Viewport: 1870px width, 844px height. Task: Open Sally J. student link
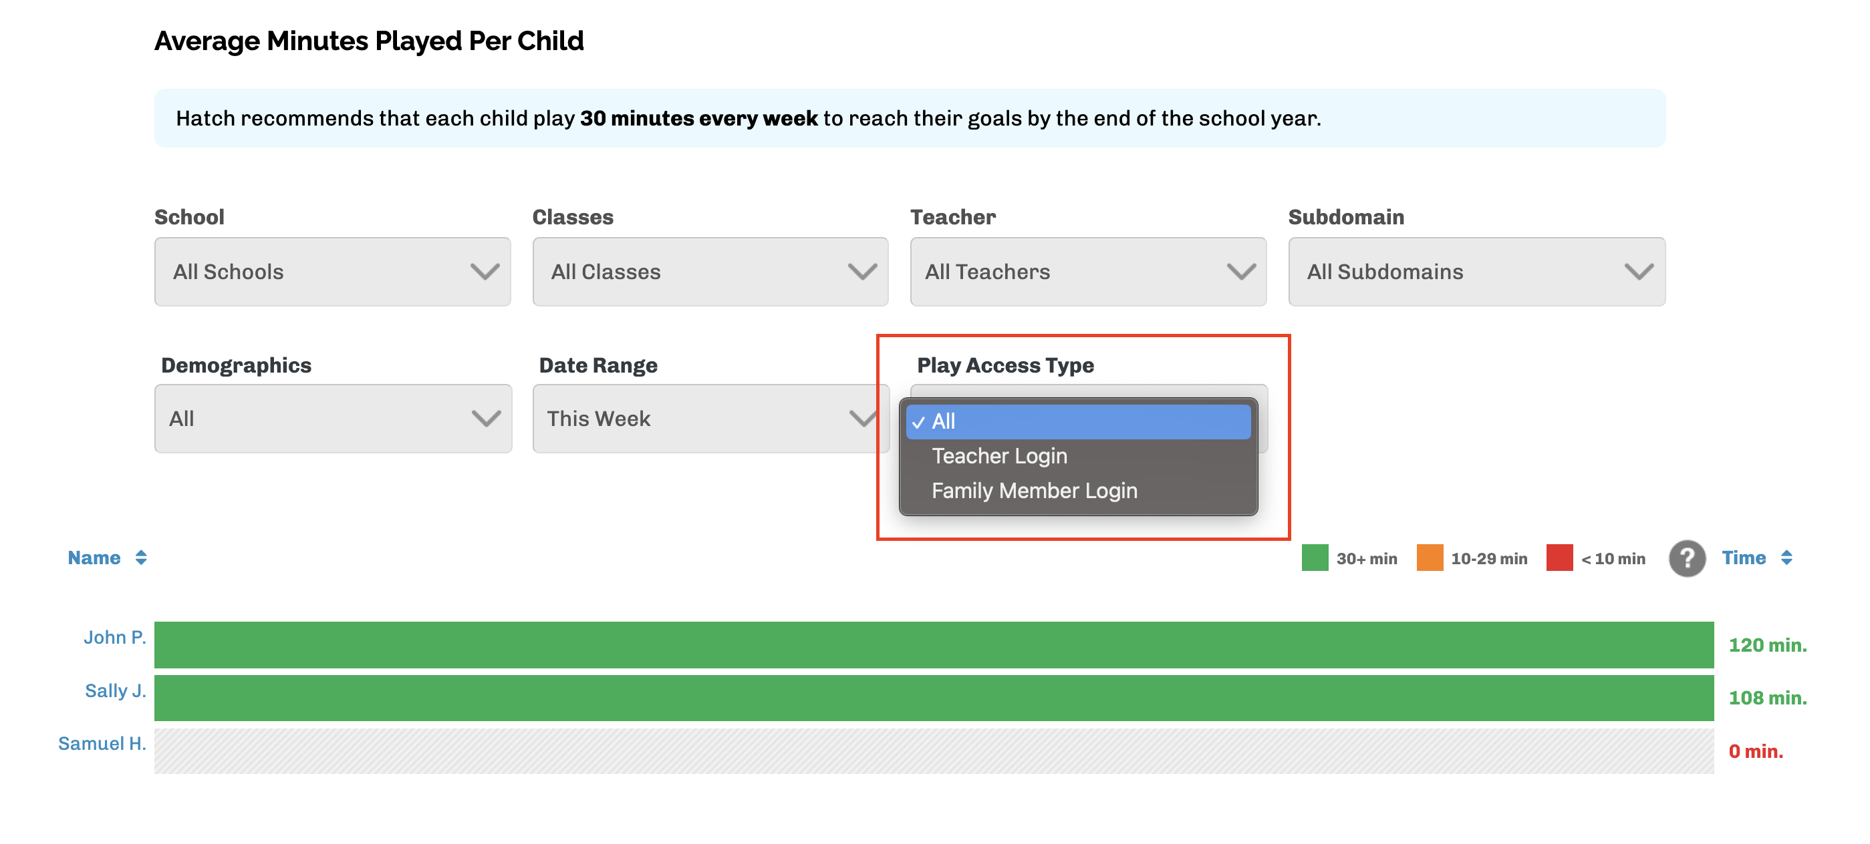pyautogui.click(x=116, y=690)
